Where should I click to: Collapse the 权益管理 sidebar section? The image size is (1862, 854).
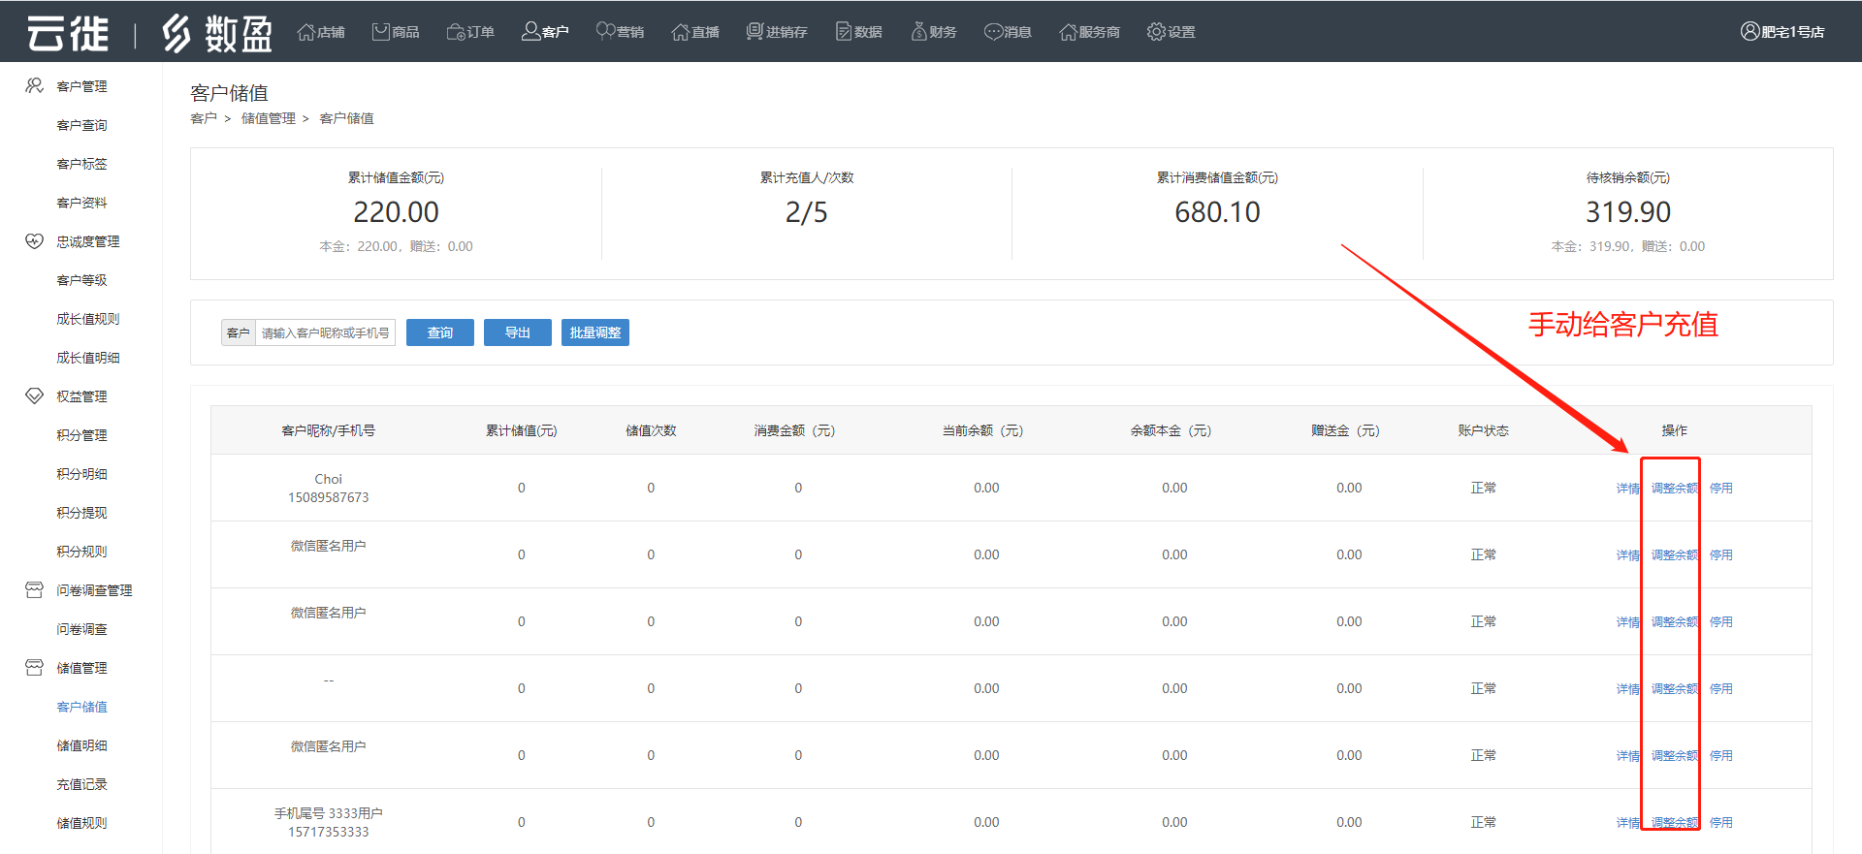click(x=81, y=396)
